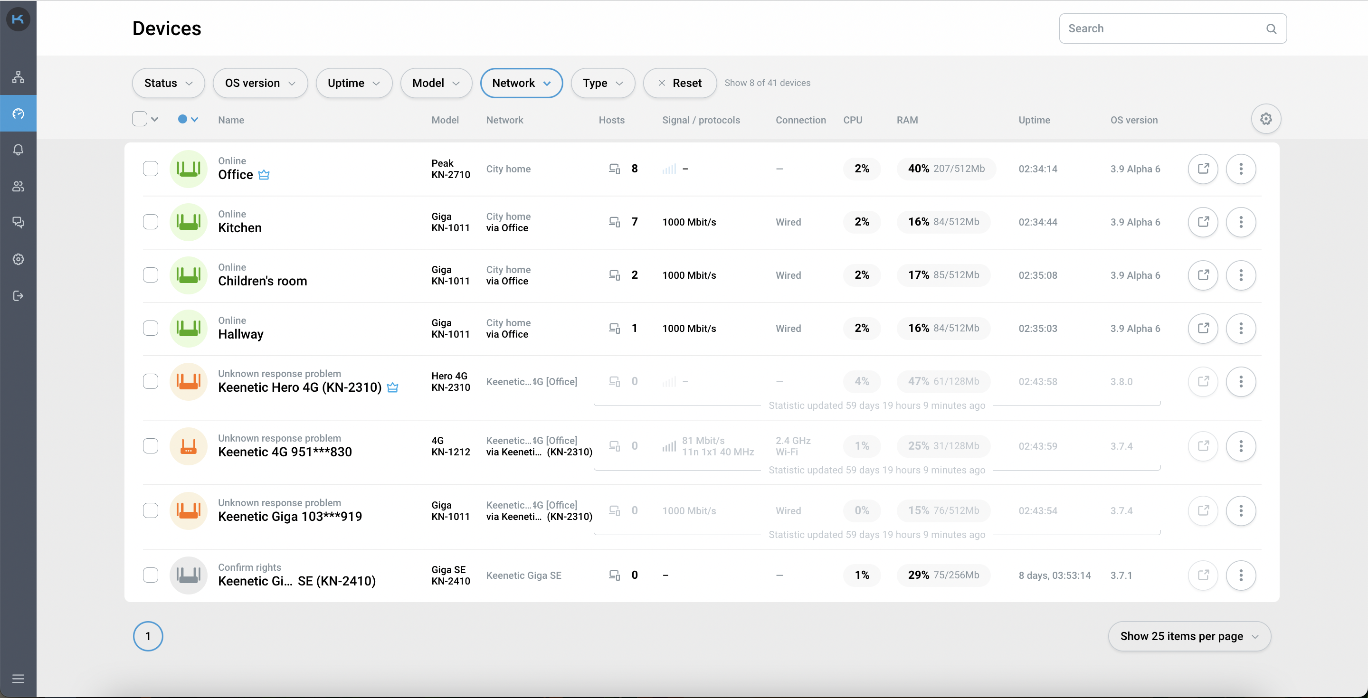Open the chat messages sidebar icon
1368x698 pixels.
coord(18,222)
